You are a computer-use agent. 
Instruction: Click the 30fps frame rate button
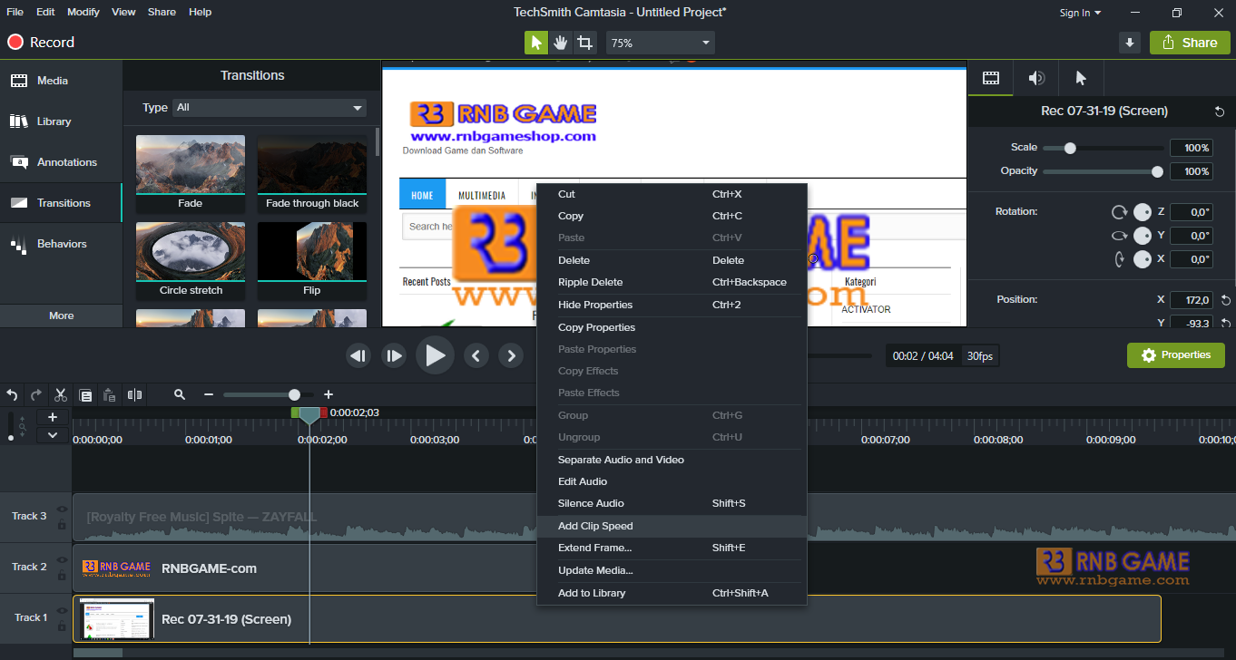coord(979,356)
